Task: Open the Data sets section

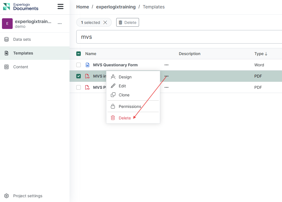Action: [22, 39]
